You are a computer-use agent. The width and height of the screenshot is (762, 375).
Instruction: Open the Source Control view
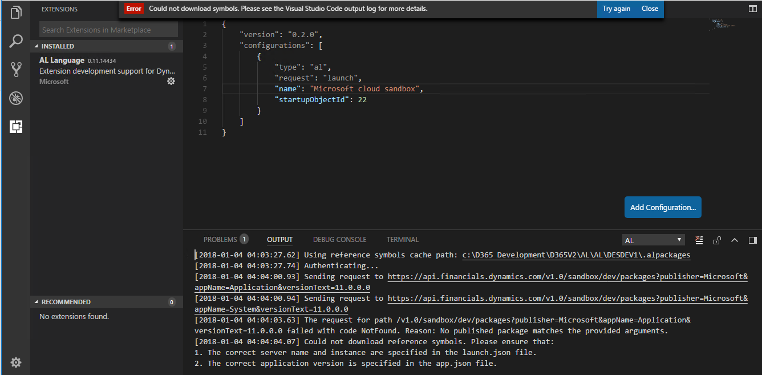pos(15,69)
